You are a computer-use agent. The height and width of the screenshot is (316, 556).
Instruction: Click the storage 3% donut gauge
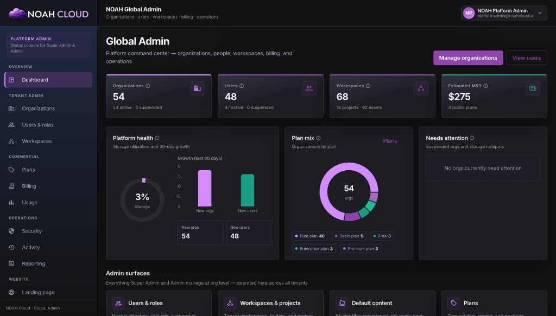(x=142, y=200)
